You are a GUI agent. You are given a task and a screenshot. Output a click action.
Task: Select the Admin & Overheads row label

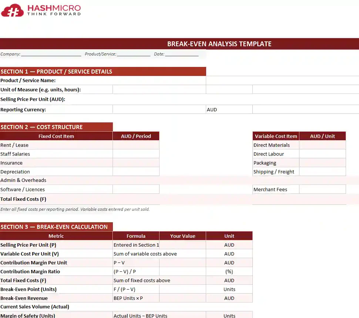click(x=23, y=180)
